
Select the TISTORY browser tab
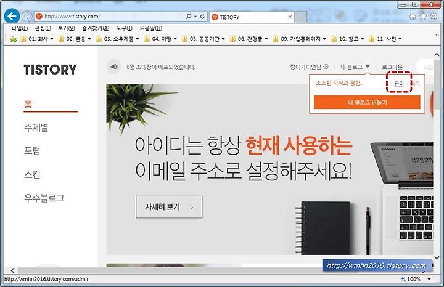(x=252, y=17)
